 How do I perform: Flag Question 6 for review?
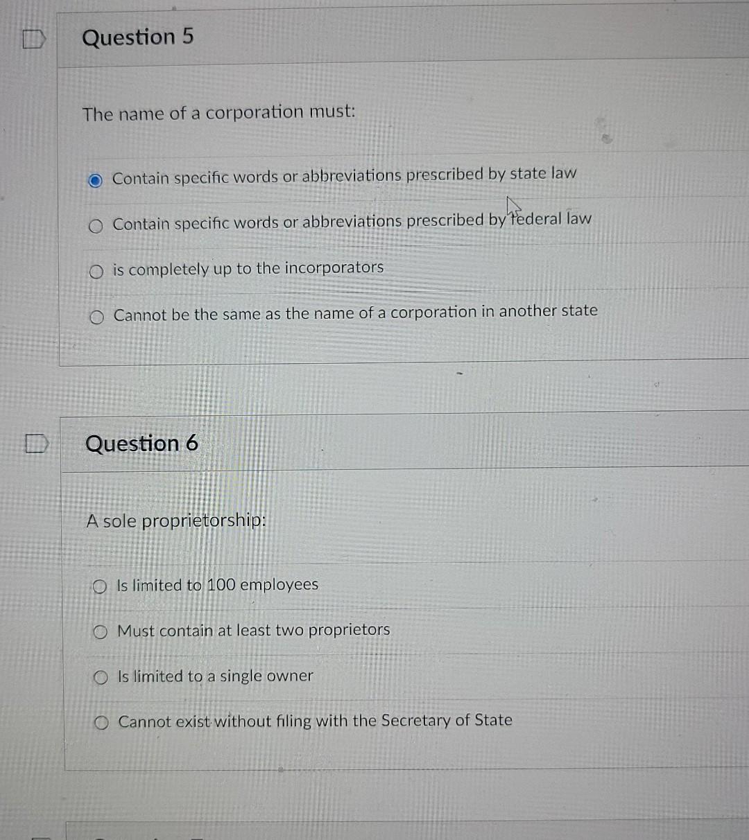[35, 443]
